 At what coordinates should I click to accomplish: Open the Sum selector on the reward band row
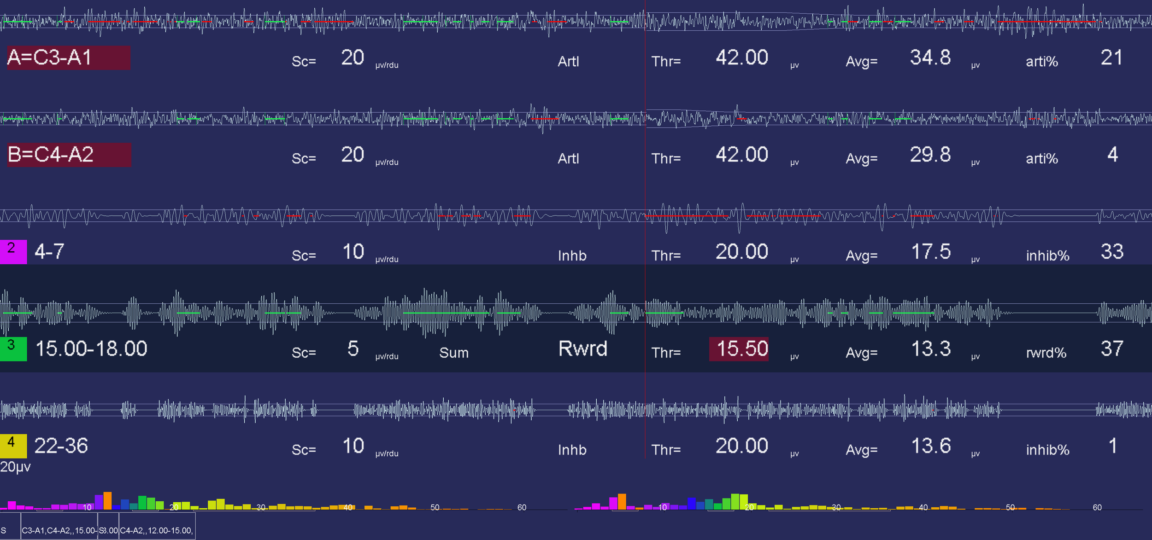pos(453,353)
